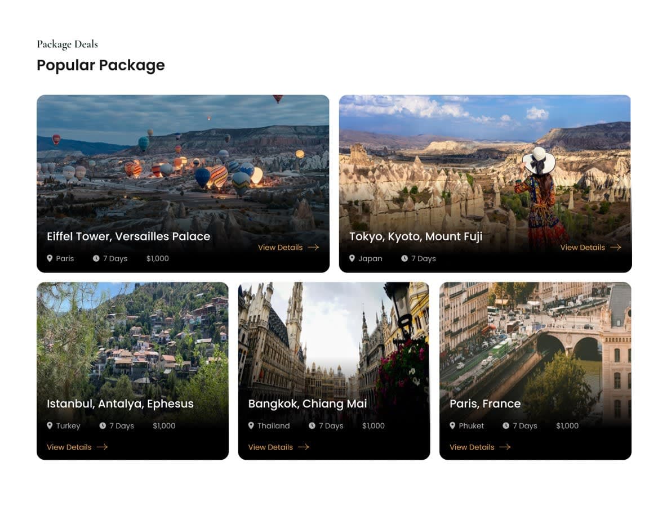Click location pin icon beside Turkey
Screen dimensions: 667x507
[50, 425]
